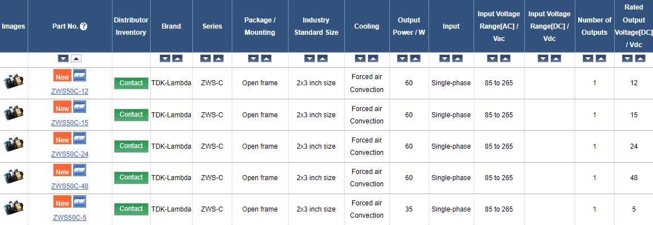Click blue catalog icon for ZWS50C-48

pos(79,169)
